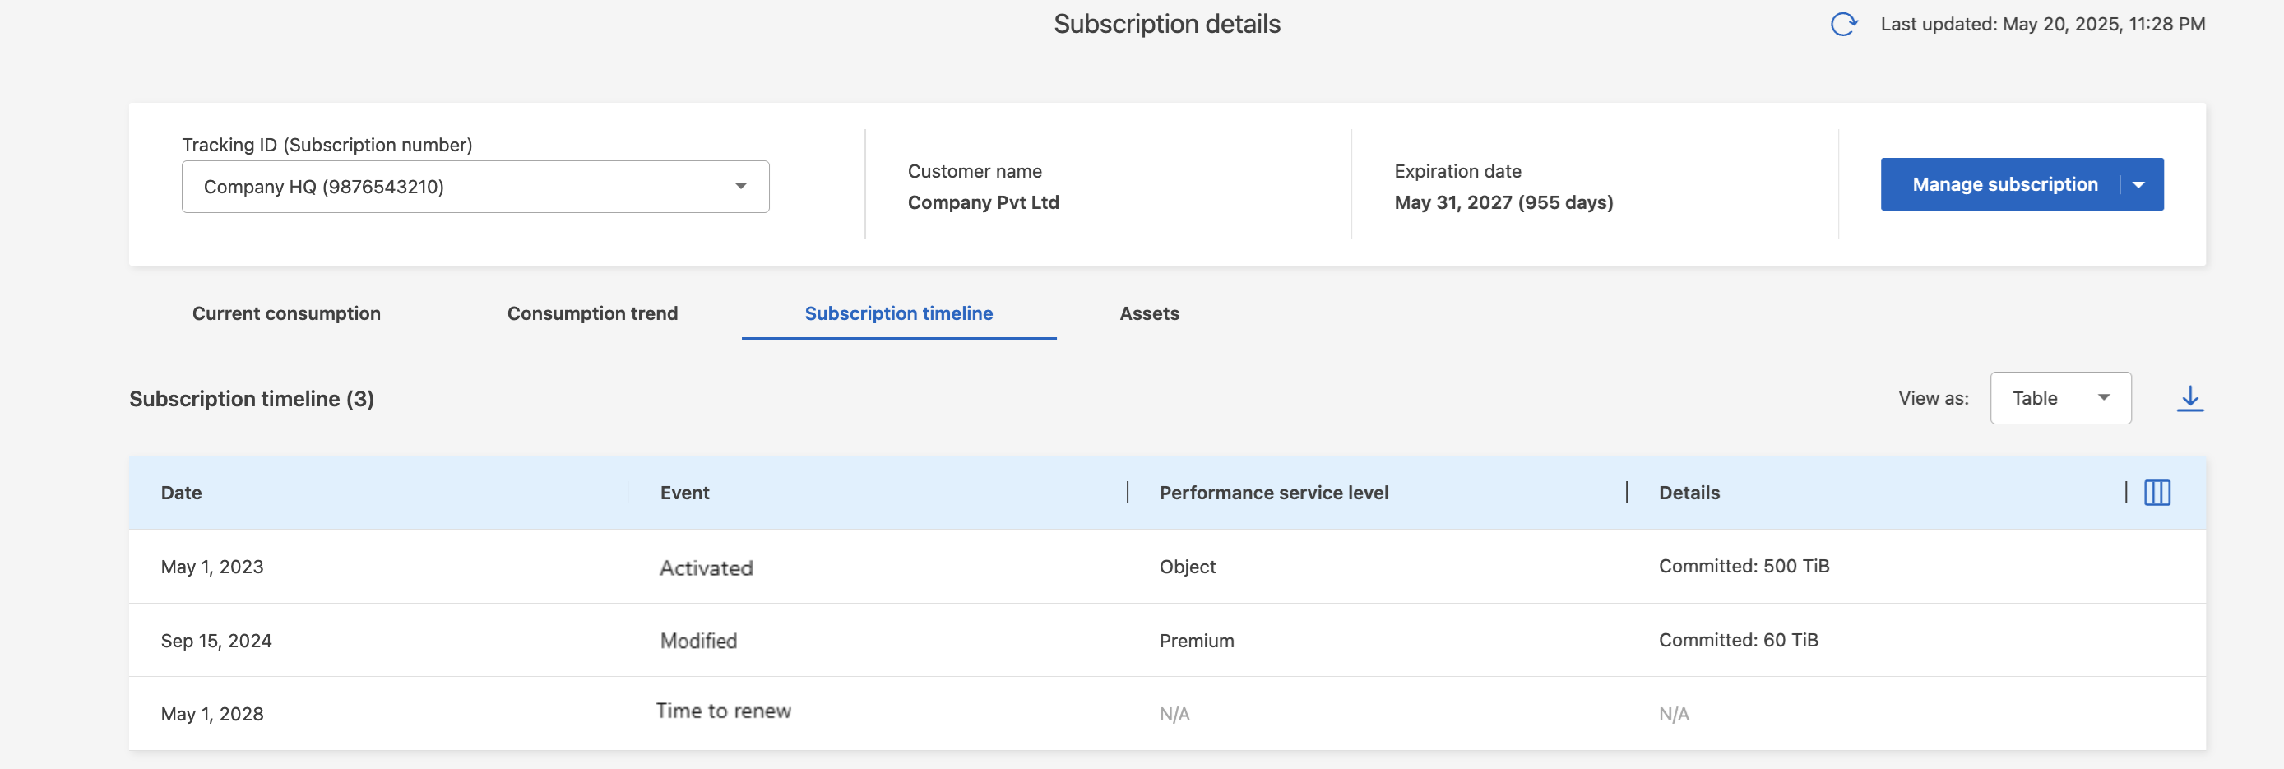Viewport: 2284px width, 769px height.
Task: Expand the Manage subscription arrow
Action: 2138,184
